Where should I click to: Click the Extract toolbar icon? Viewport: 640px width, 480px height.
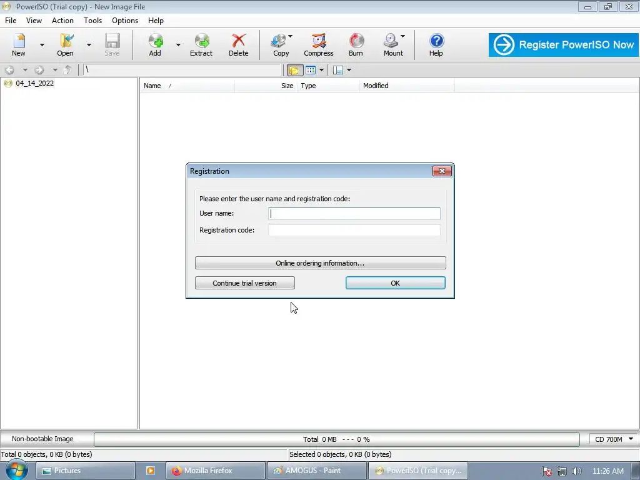tap(201, 45)
